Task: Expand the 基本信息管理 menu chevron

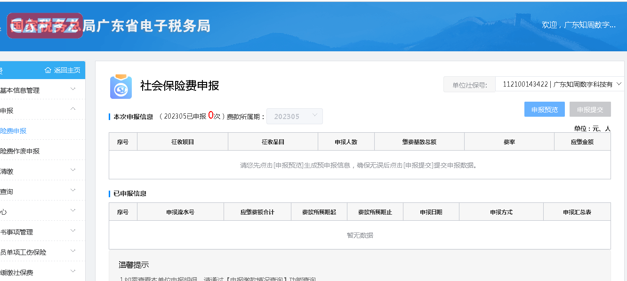Action: [x=73, y=89]
